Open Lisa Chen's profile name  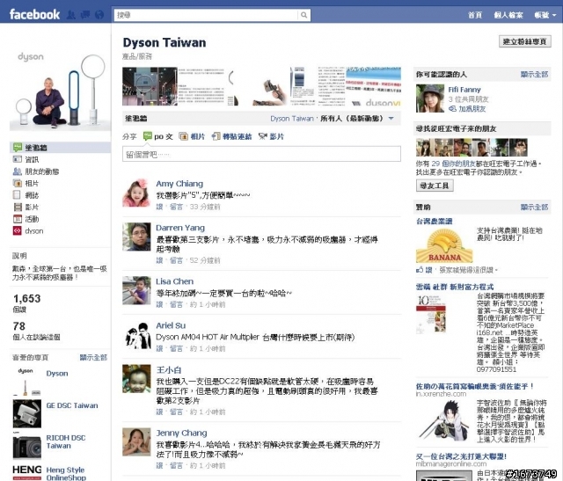click(x=174, y=281)
